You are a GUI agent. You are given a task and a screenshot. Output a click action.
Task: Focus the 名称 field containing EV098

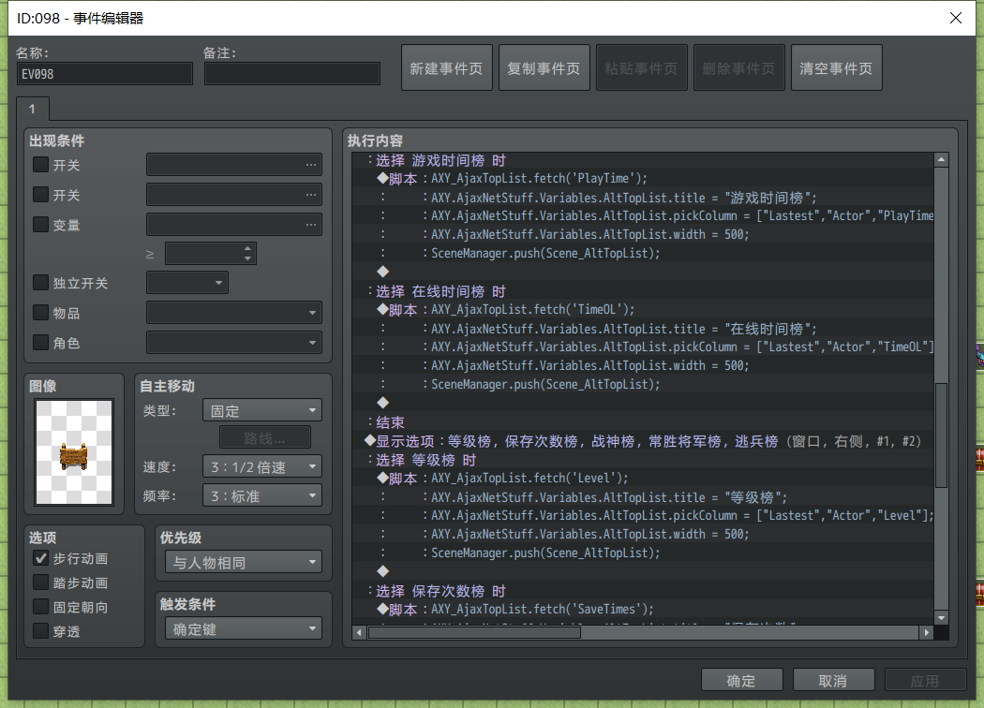105,74
